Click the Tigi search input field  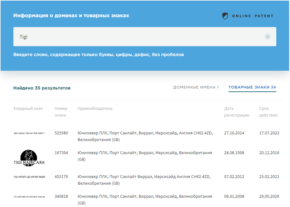tap(137, 37)
